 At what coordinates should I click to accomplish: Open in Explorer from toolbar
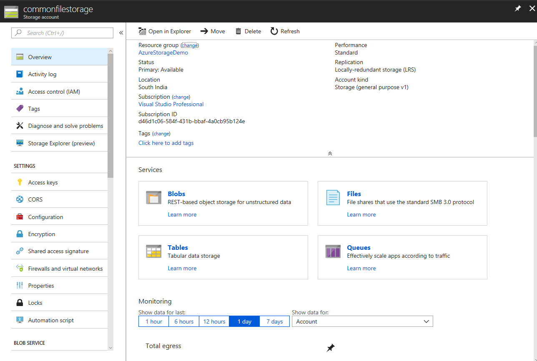click(x=165, y=31)
